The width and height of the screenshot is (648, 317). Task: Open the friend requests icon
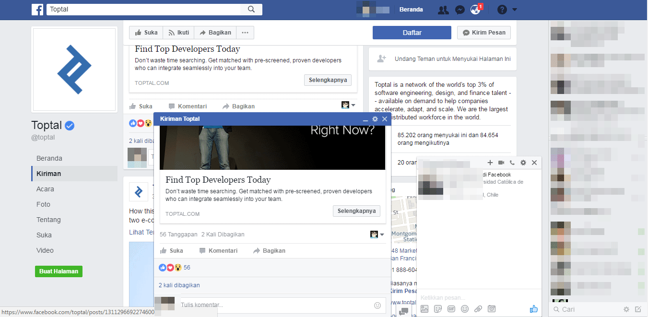click(x=444, y=10)
